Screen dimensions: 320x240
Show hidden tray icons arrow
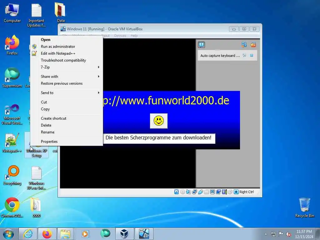tap(266, 234)
